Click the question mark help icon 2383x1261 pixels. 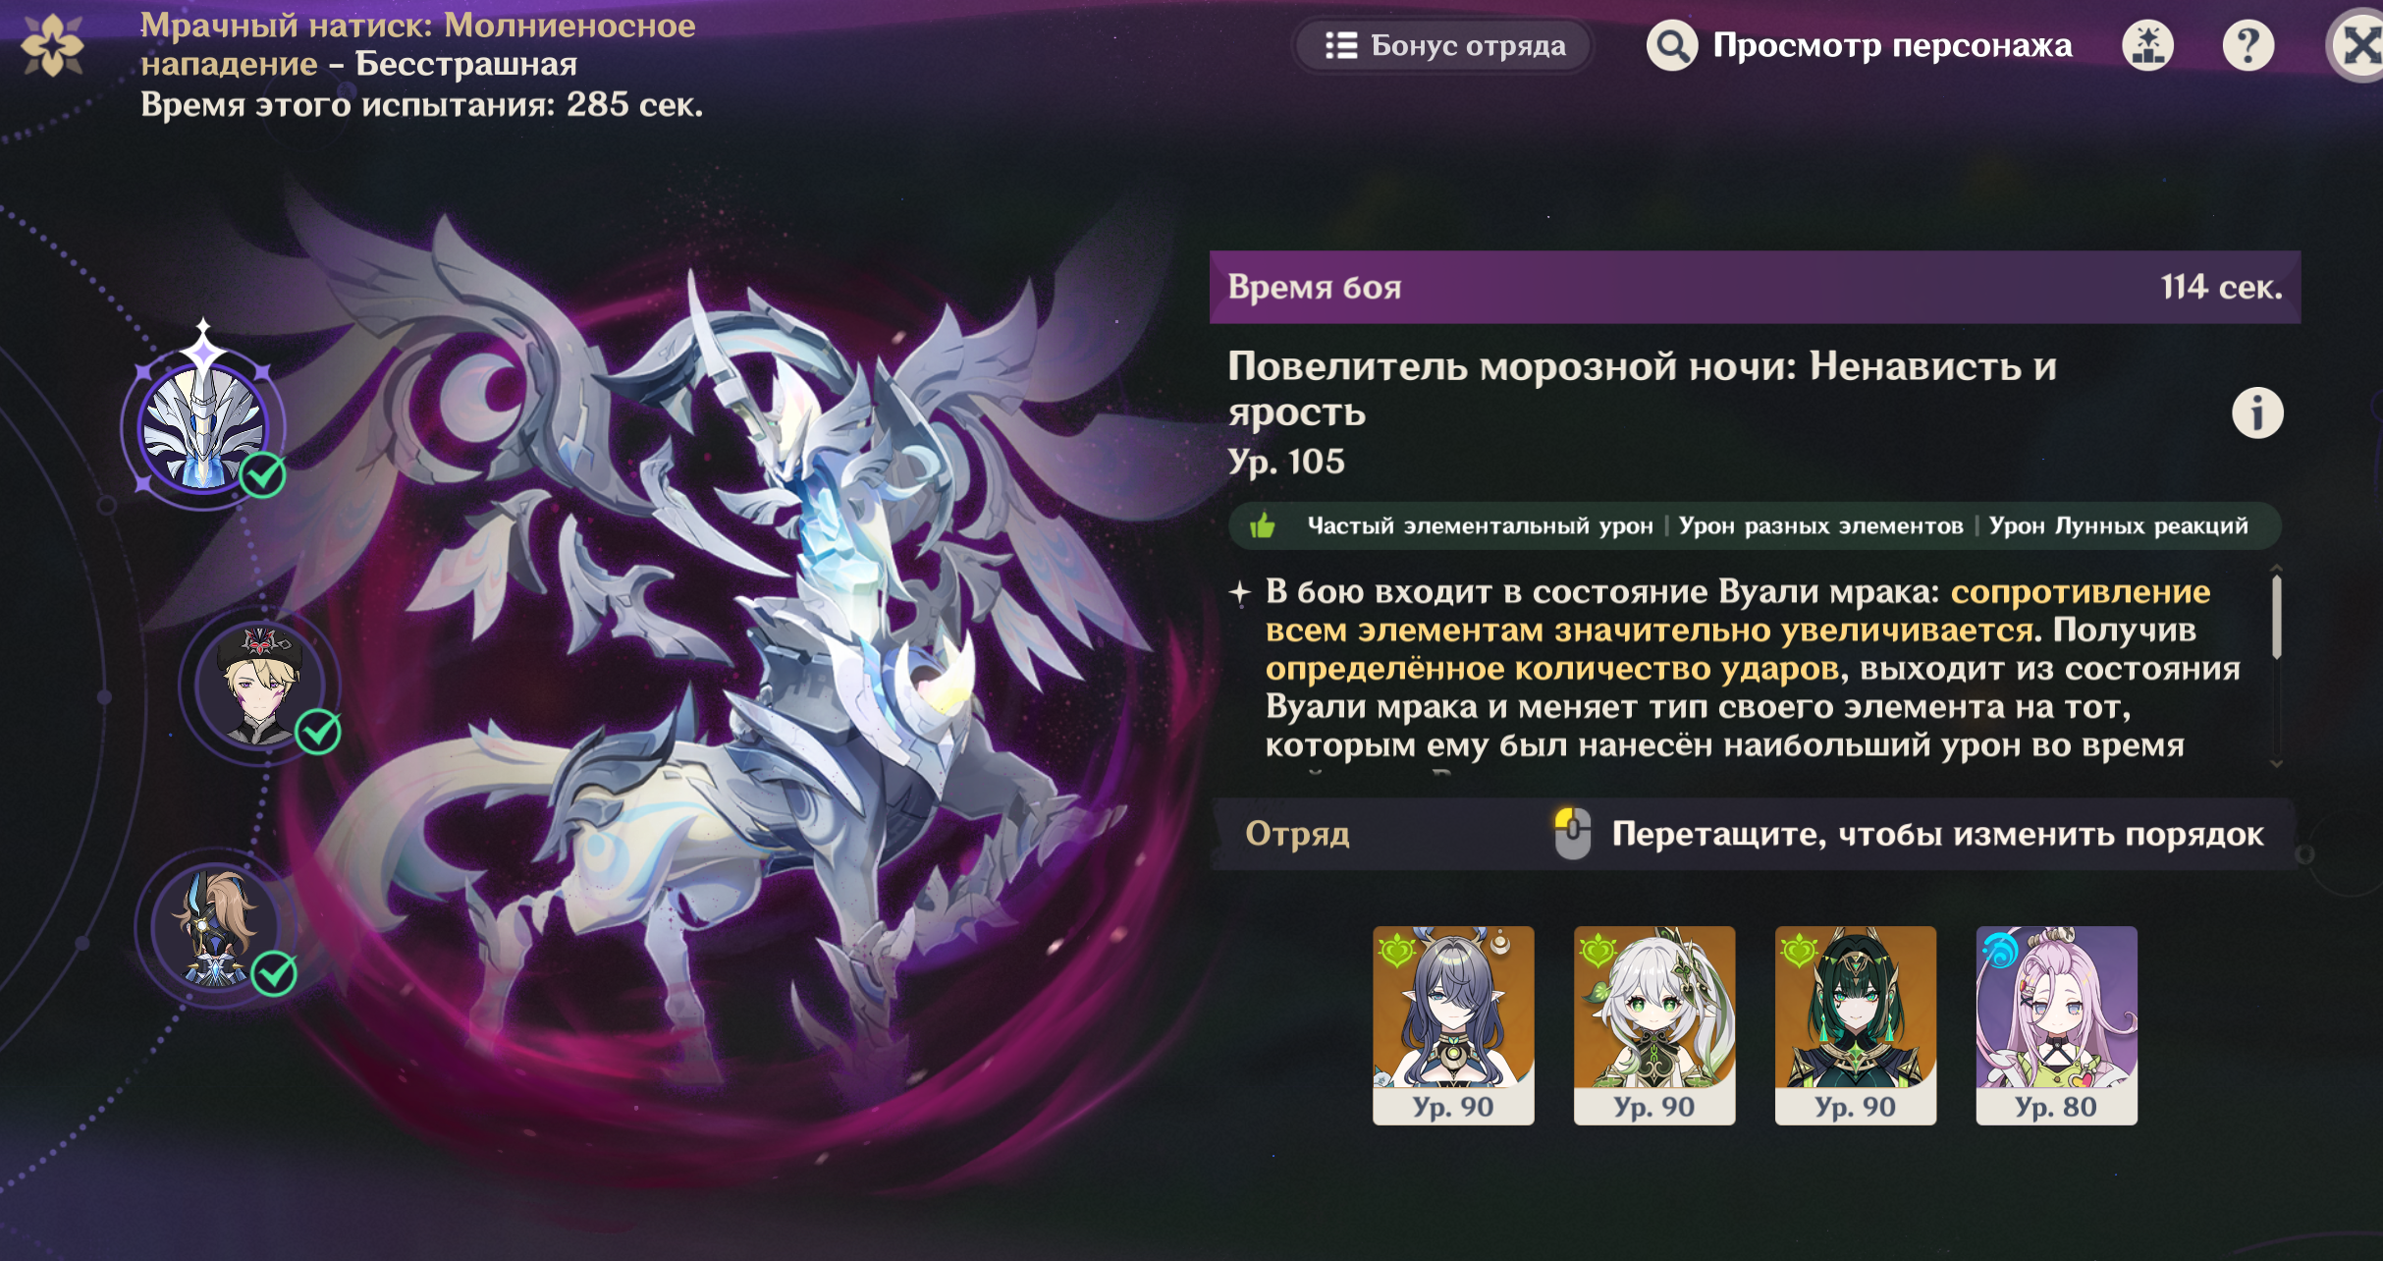click(2248, 45)
